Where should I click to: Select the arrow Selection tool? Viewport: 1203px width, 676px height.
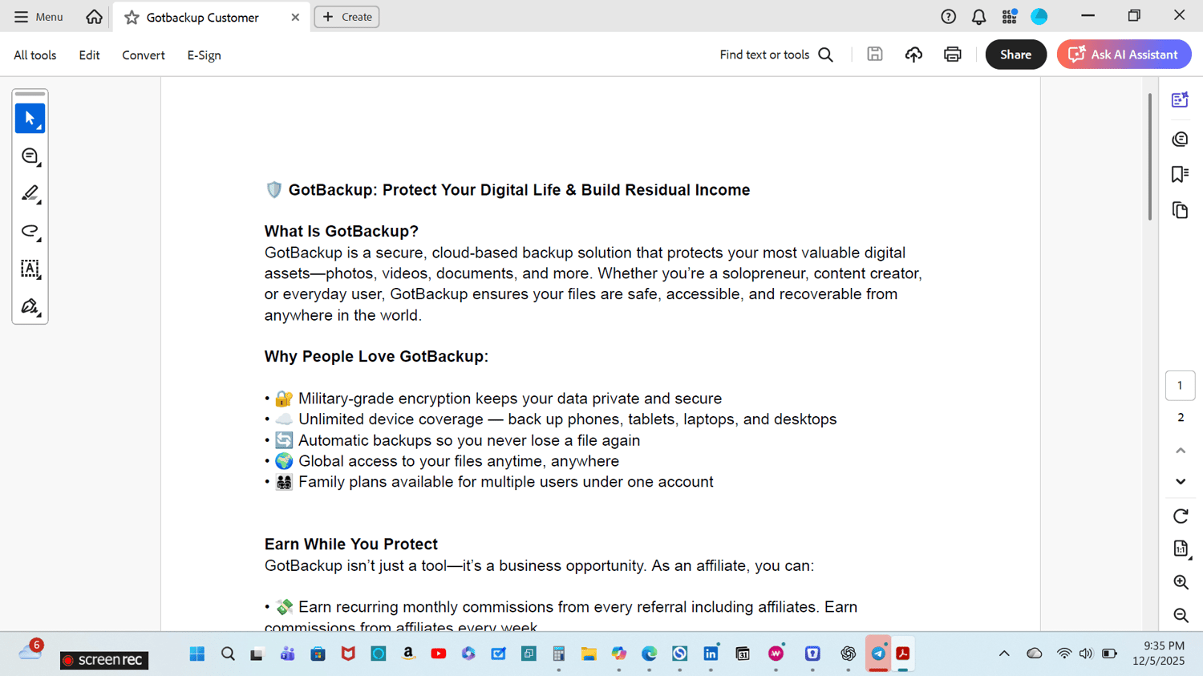point(30,119)
